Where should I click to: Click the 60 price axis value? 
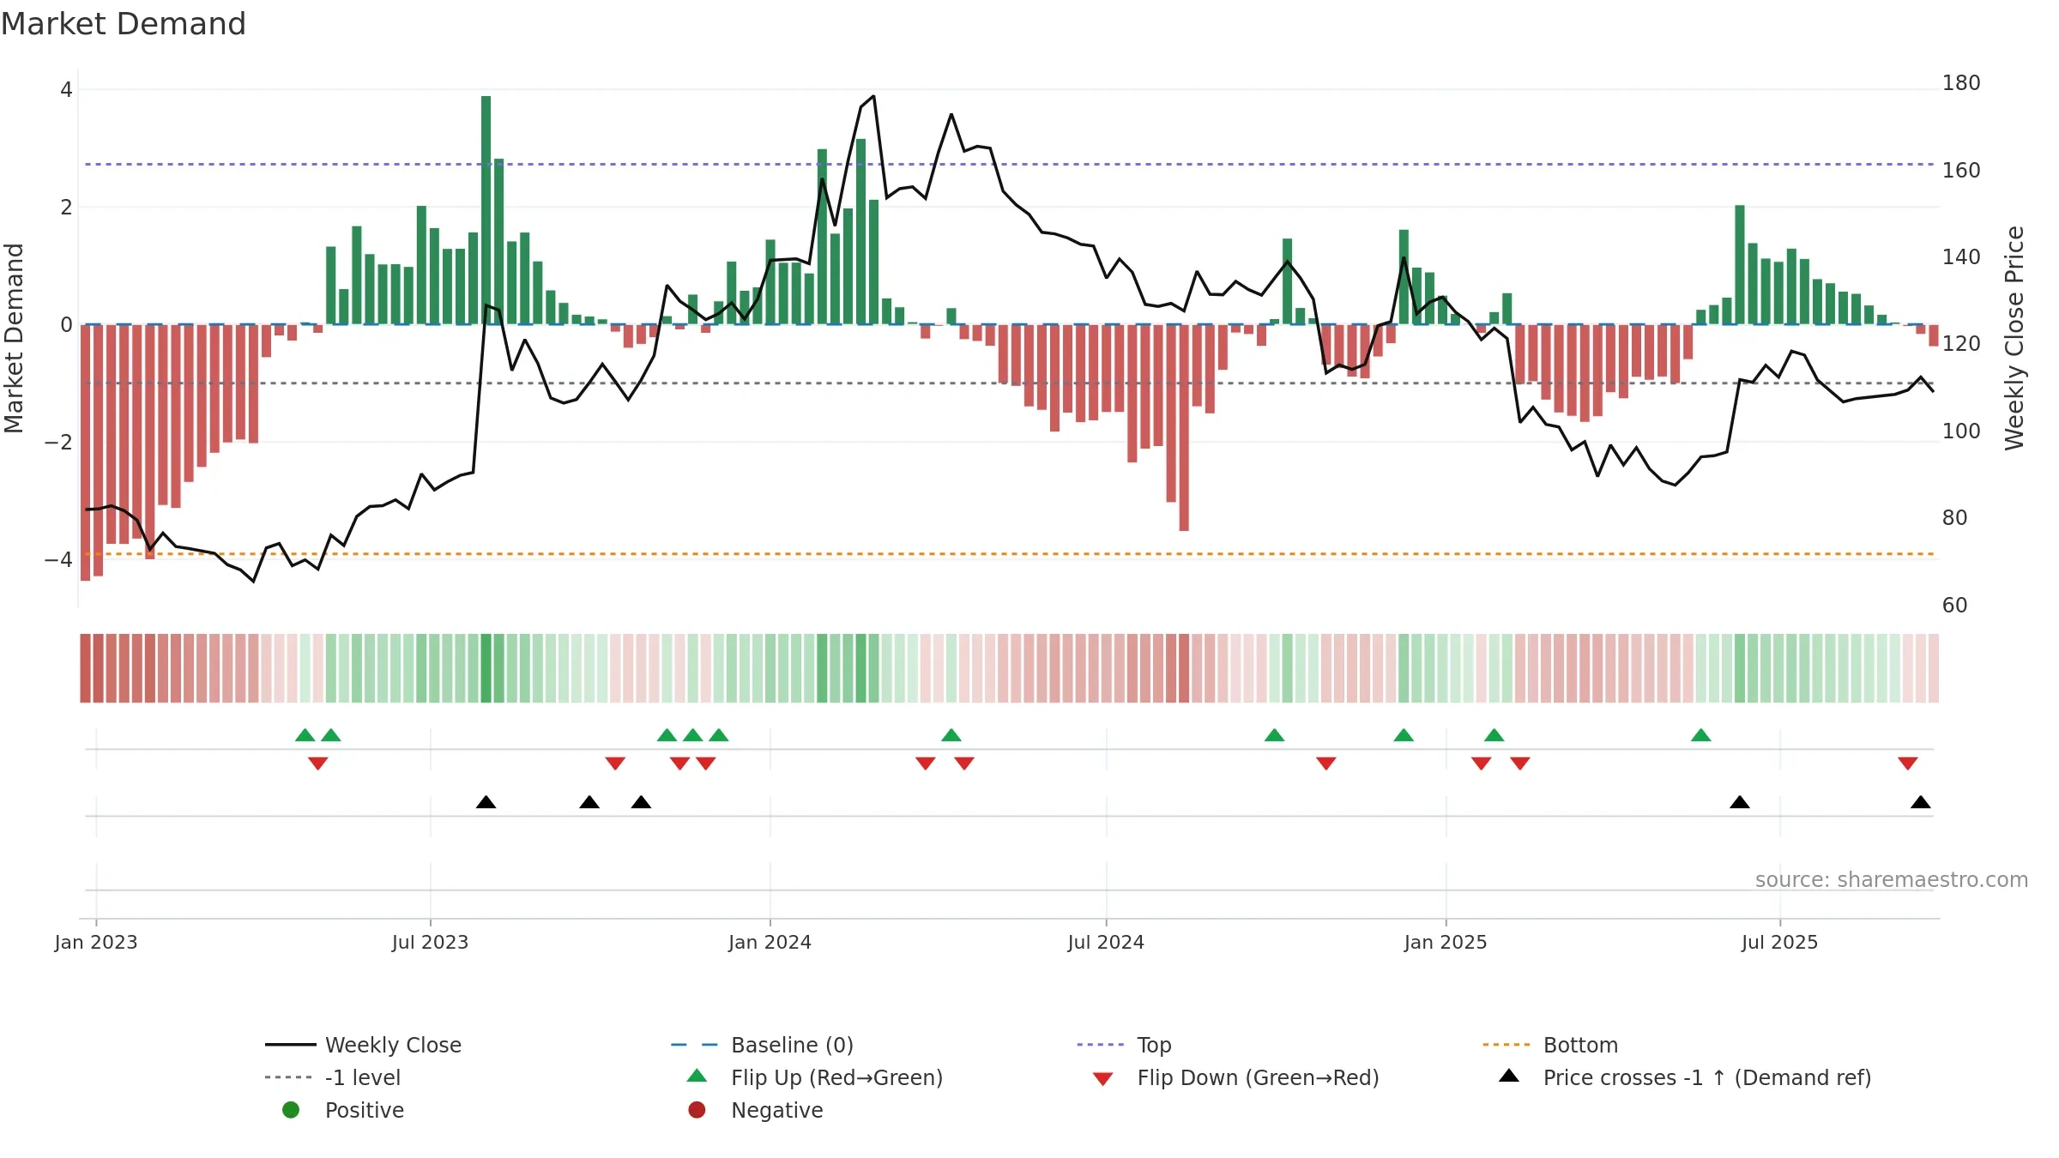[x=1955, y=606]
